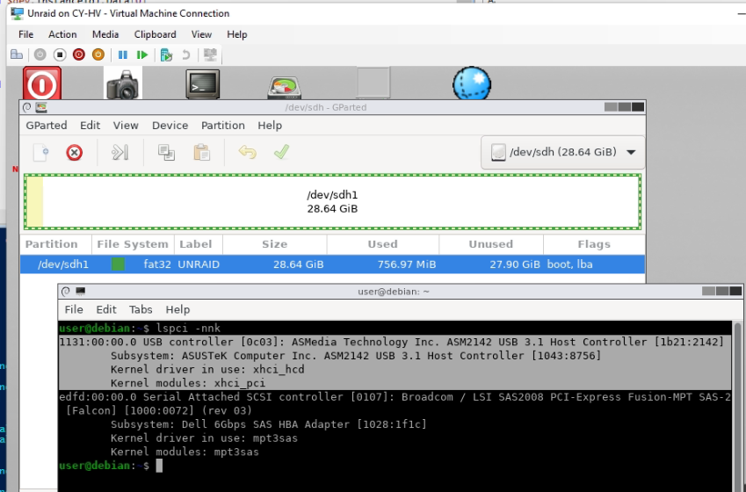Image resolution: width=746 pixels, height=492 pixels.
Task: Open Hyper-V Clipboard menu
Action: pos(156,34)
